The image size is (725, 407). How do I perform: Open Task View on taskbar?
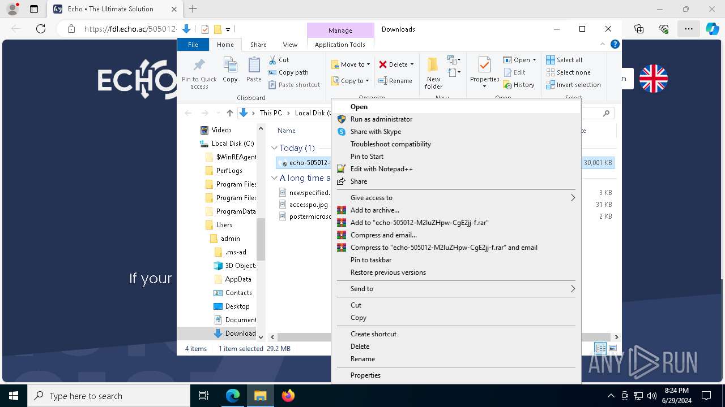tap(204, 396)
